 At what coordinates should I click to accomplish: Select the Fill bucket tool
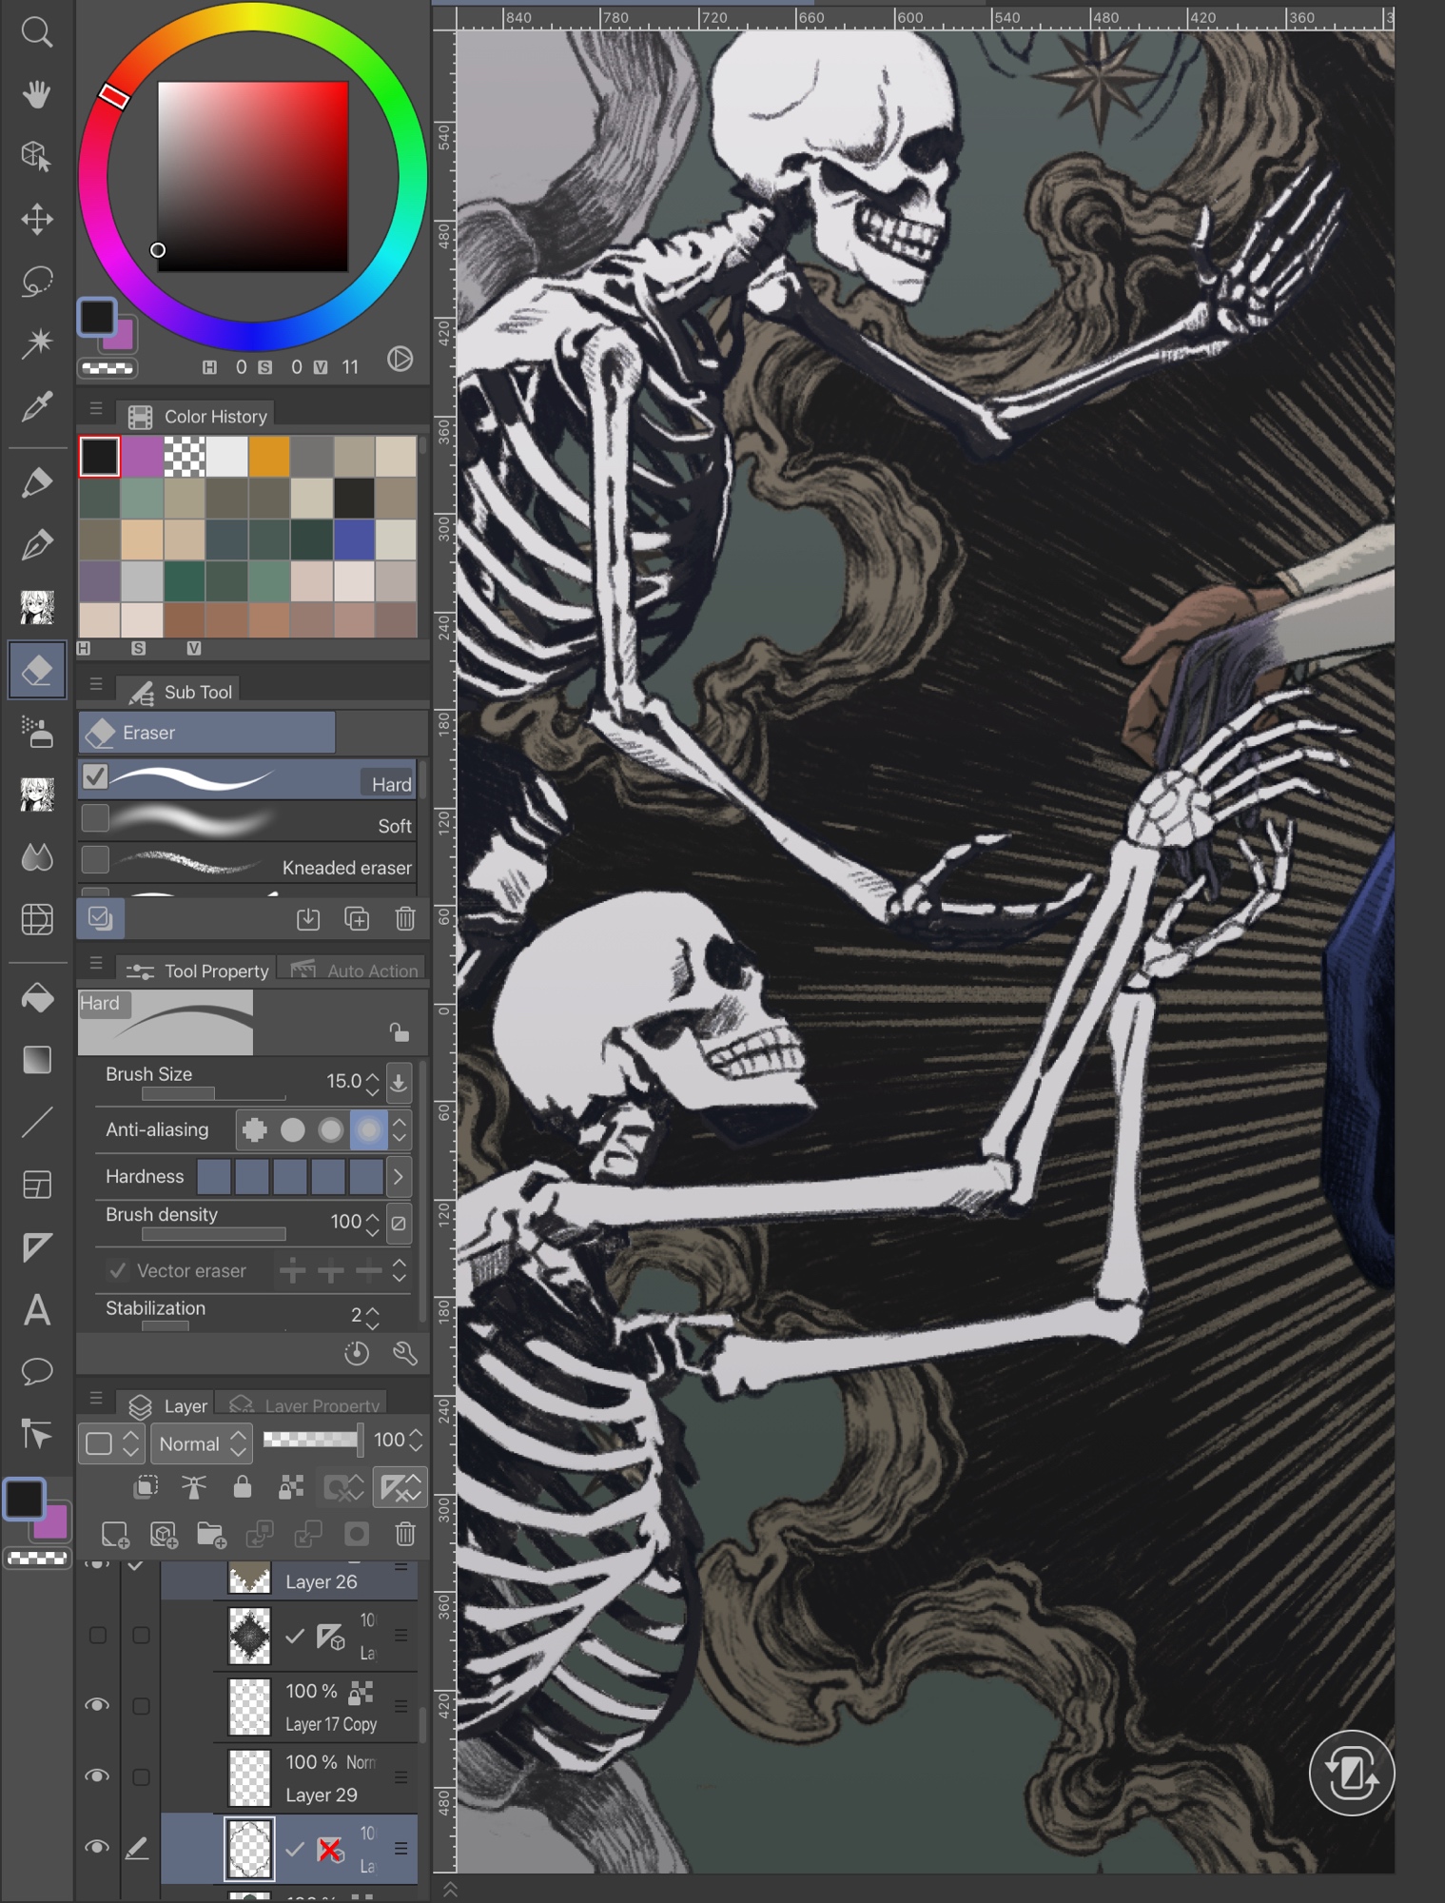(x=36, y=998)
